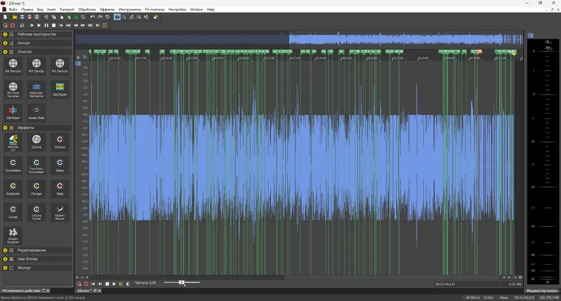Open the Modern Equalizer icon

click(x=13, y=235)
